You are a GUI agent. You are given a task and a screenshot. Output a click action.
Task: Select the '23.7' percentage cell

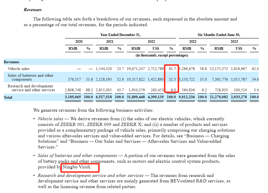(x=120, y=69)
